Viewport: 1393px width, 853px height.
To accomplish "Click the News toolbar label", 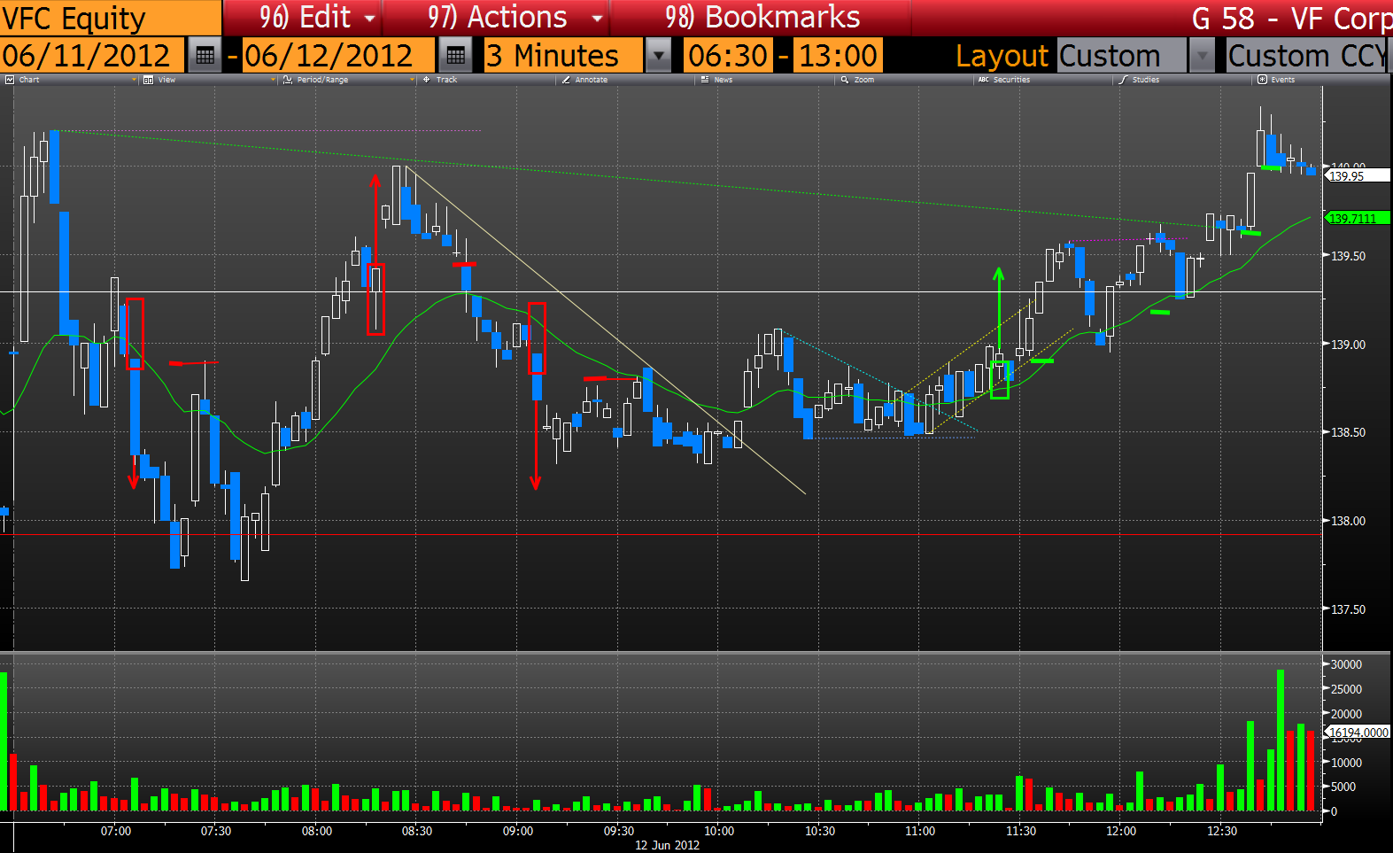I will [x=724, y=80].
